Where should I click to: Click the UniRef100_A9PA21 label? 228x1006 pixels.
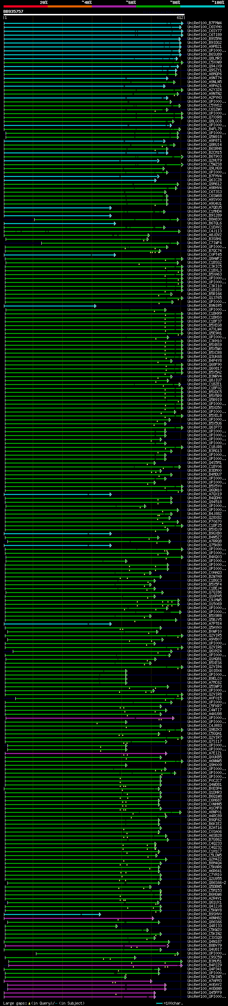pos(204,86)
